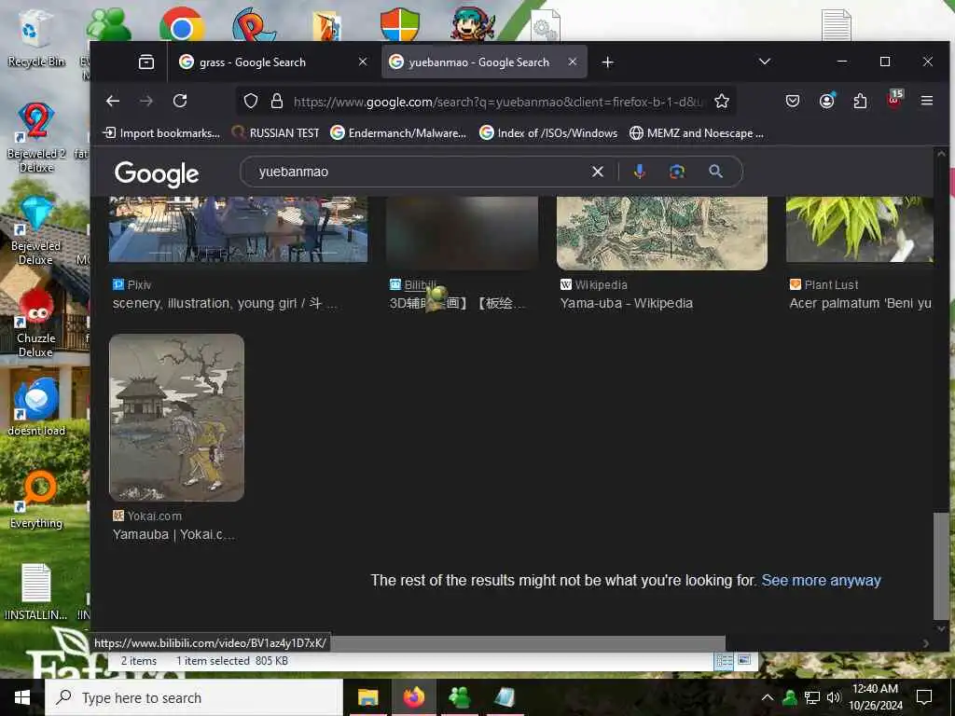
Task: Expand the list all tabs chevron
Action: (765, 62)
